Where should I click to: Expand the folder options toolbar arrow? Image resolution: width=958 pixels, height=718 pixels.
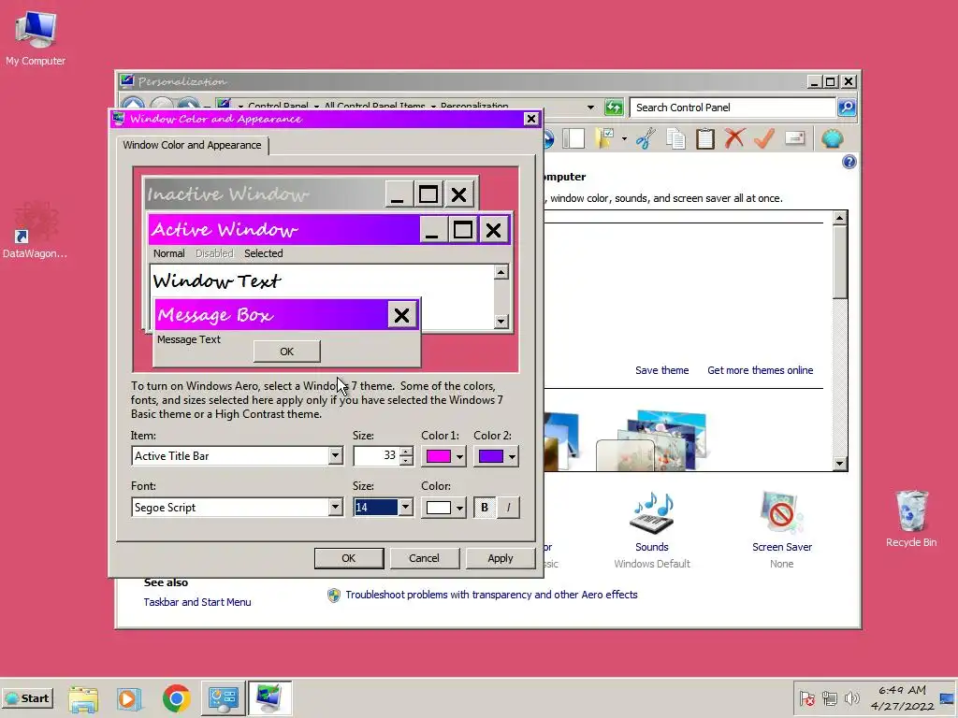pos(624,138)
